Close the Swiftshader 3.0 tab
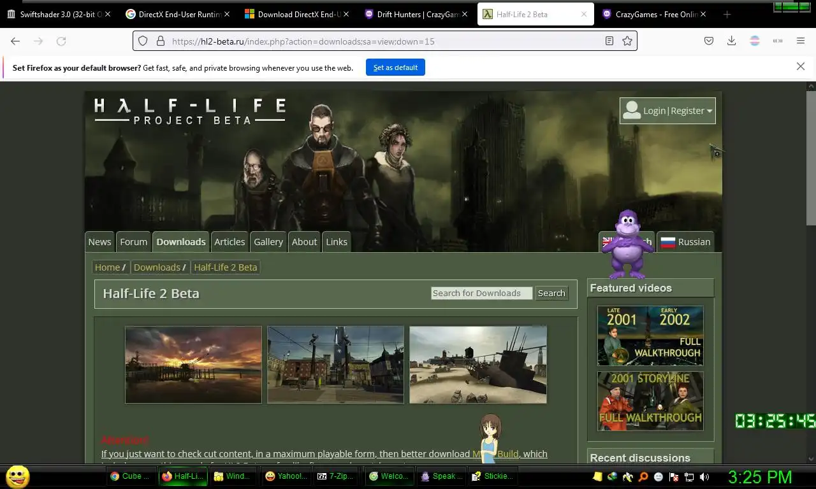Image resolution: width=816 pixels, height=489 pixels. [107, 14]
